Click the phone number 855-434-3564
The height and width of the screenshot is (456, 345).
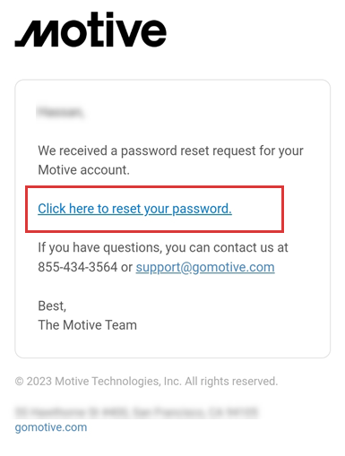point(78,267)
